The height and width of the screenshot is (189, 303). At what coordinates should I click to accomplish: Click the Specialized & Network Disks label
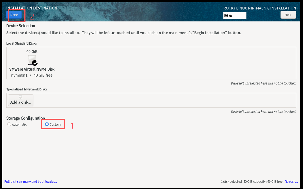(27, 89)
